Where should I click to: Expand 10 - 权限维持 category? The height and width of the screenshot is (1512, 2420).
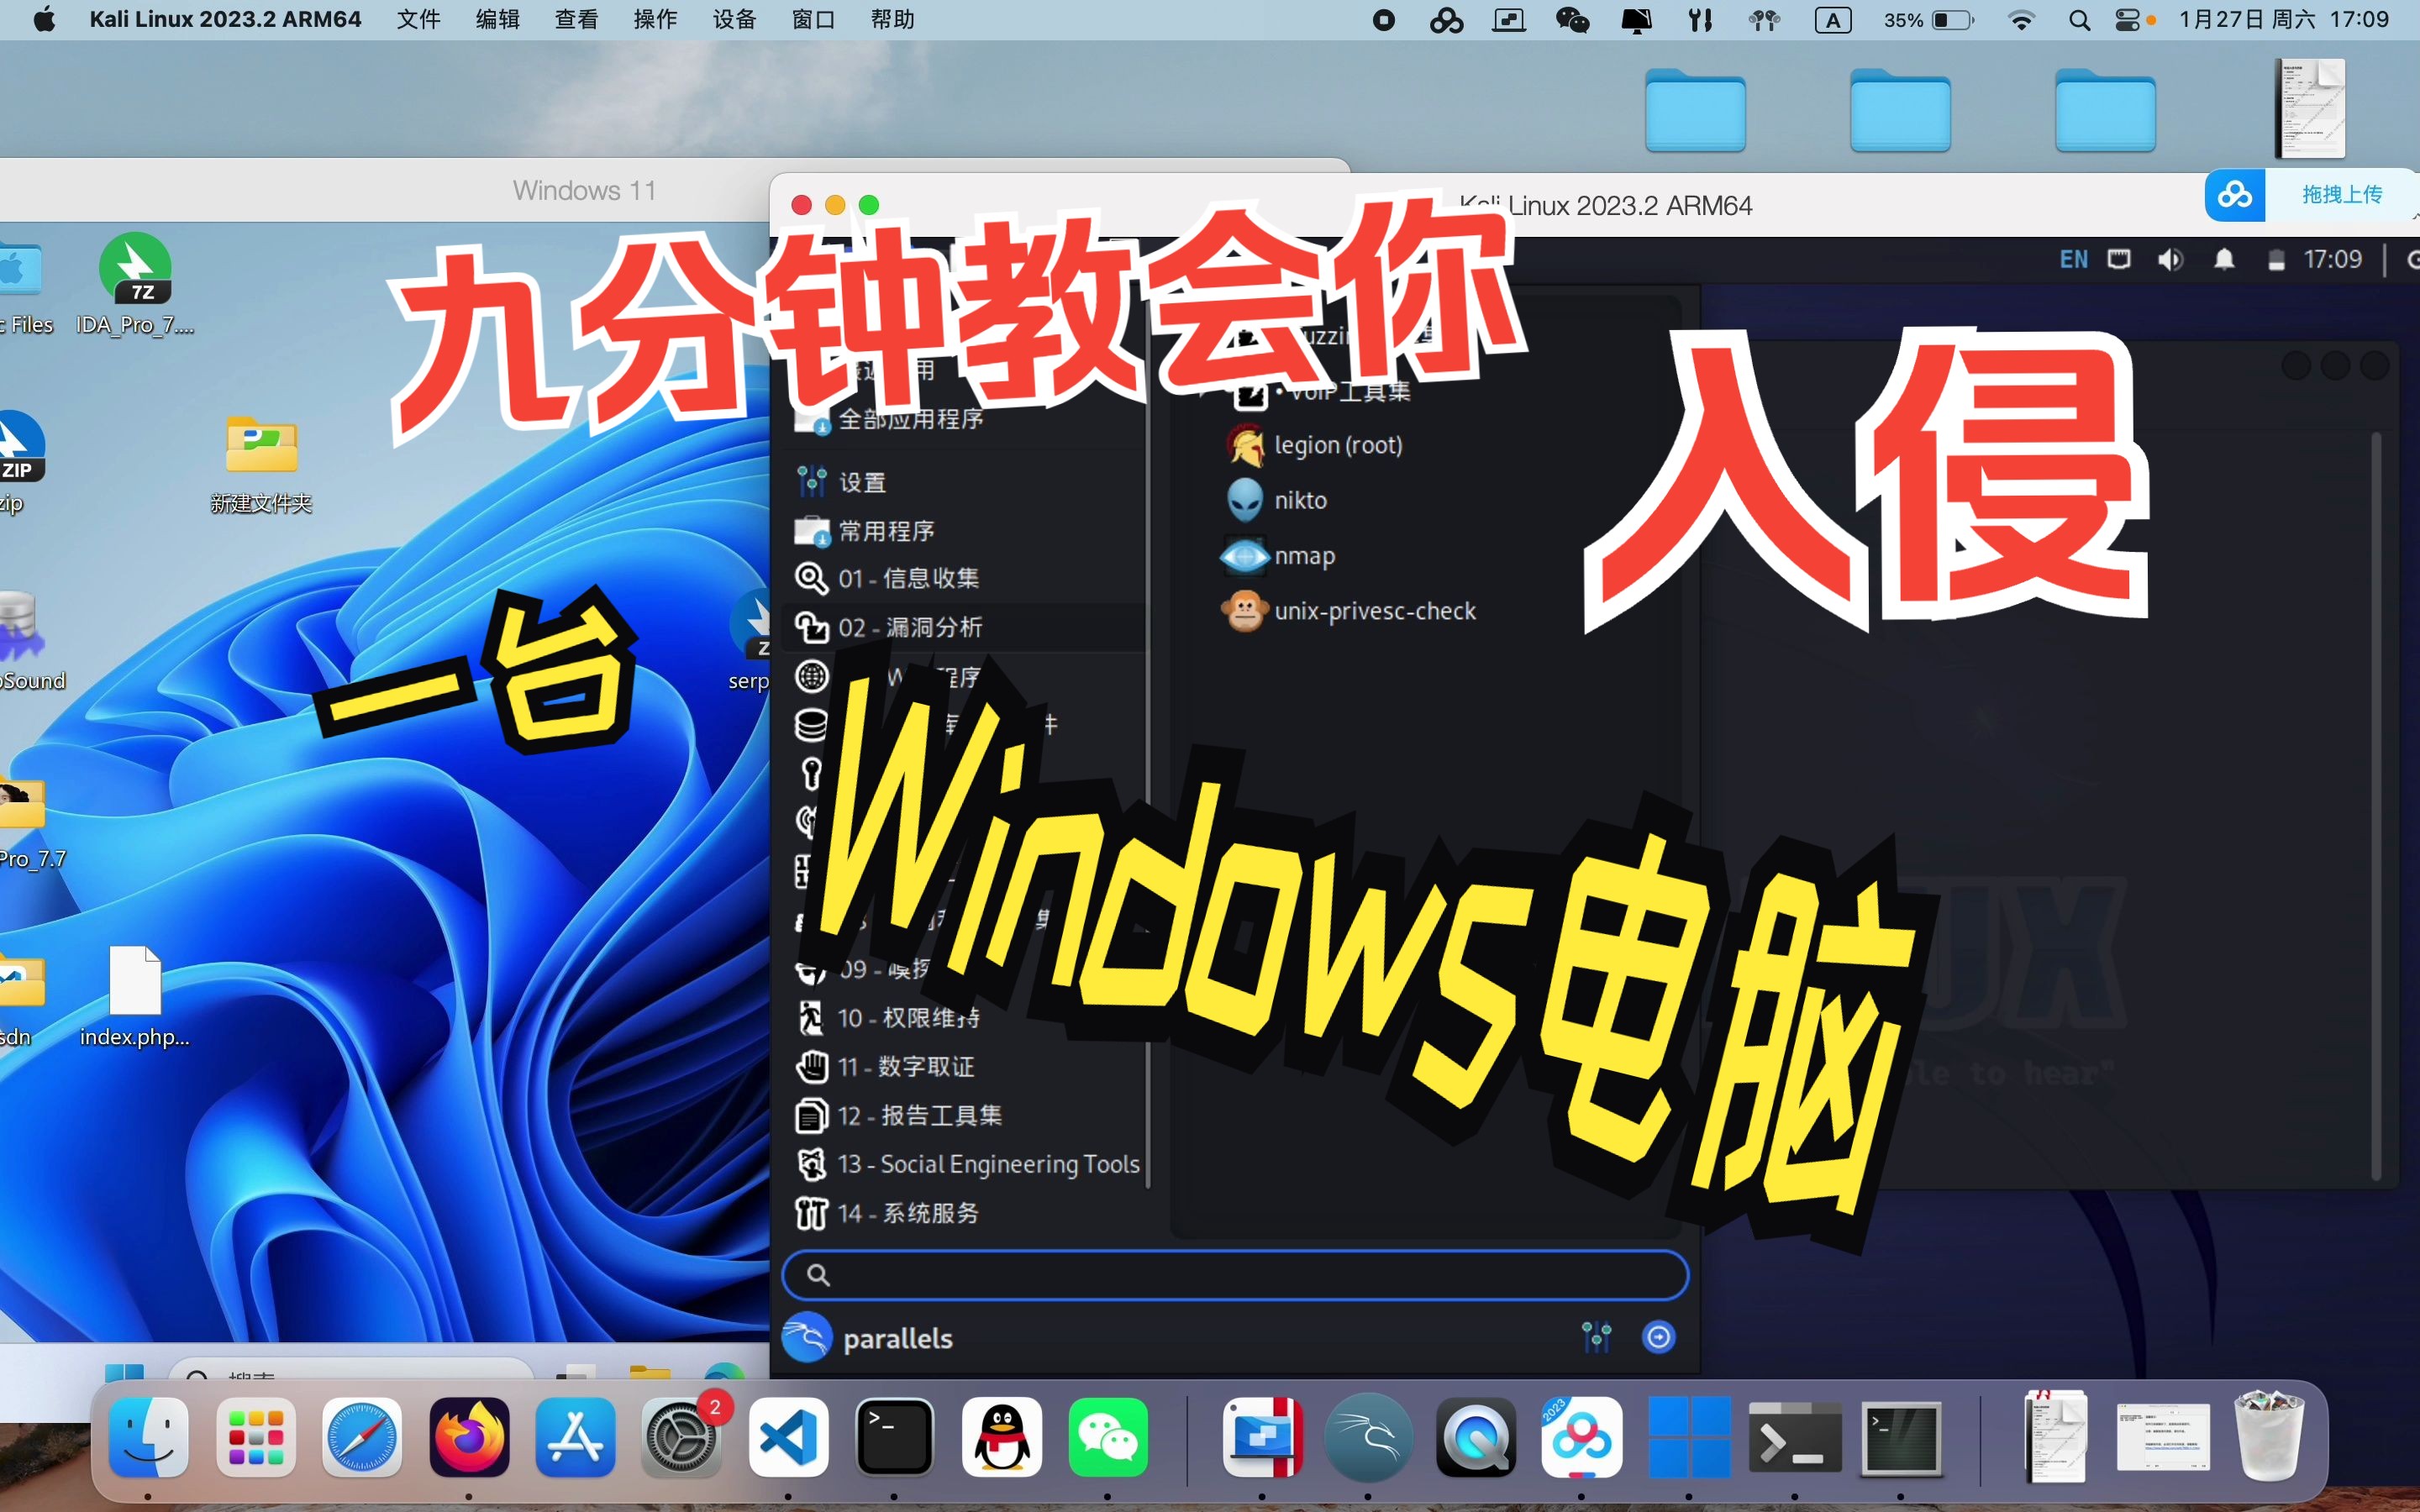click(965, 1018)
